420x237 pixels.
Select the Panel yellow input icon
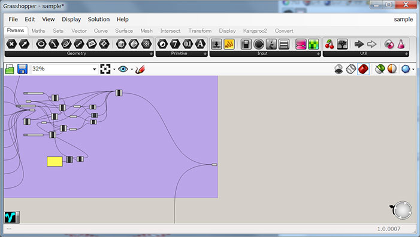(229, 44)
